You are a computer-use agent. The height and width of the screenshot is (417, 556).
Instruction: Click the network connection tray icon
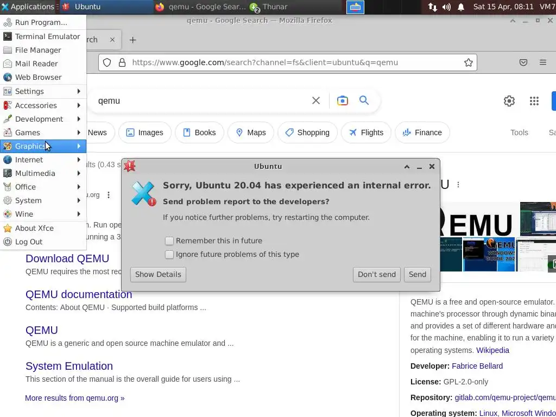click(x=432, y=7)
